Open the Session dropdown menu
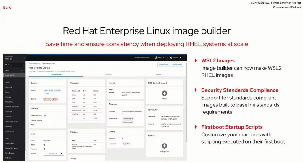 176,57
